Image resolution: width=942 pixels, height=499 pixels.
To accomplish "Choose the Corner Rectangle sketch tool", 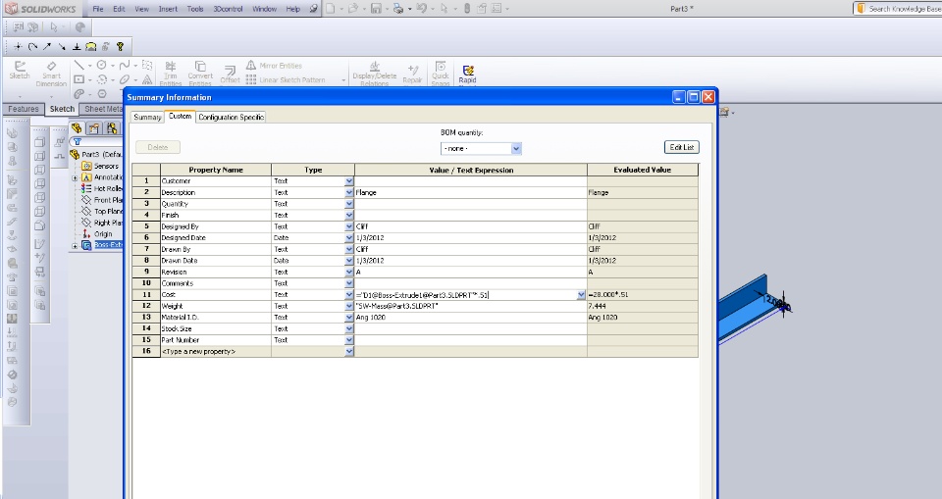I will (78, 79).
